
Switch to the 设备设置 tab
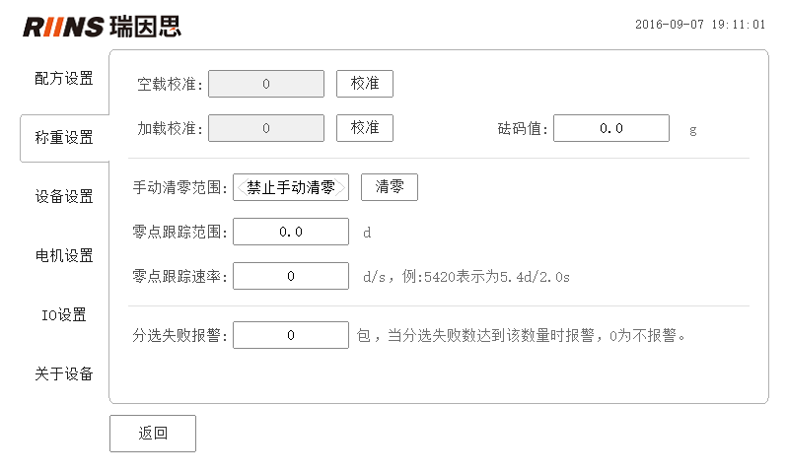tap(64, 197)
